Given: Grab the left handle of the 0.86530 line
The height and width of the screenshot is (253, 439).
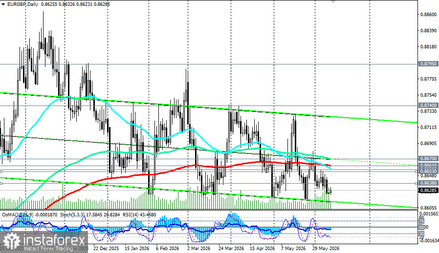Looking at the screenshot, I should pyautogui.click(x=1, y=171).
